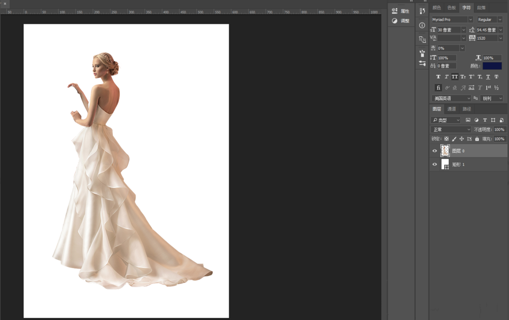Open the Info panel icon
This screenshot has height=320, width=509.
pyautogui.click(x=422, y=25)
